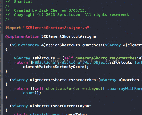Viewport: 142px width, 115px height.
Task: Click white shortcutsForCurrentLayout method declaration
Action: point(63,106)
